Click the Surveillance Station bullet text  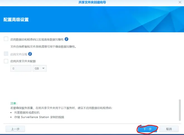pos(39,117)
